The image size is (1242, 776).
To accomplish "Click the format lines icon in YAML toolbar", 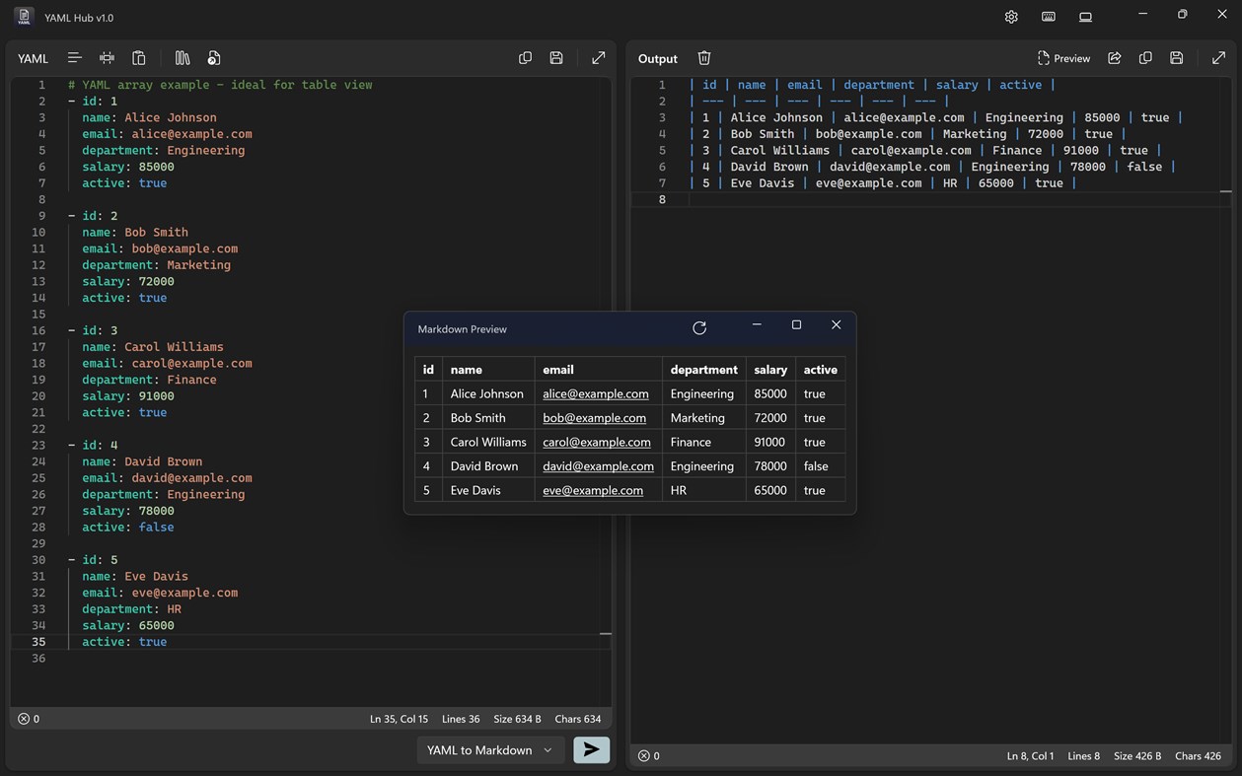I will 74,58.
